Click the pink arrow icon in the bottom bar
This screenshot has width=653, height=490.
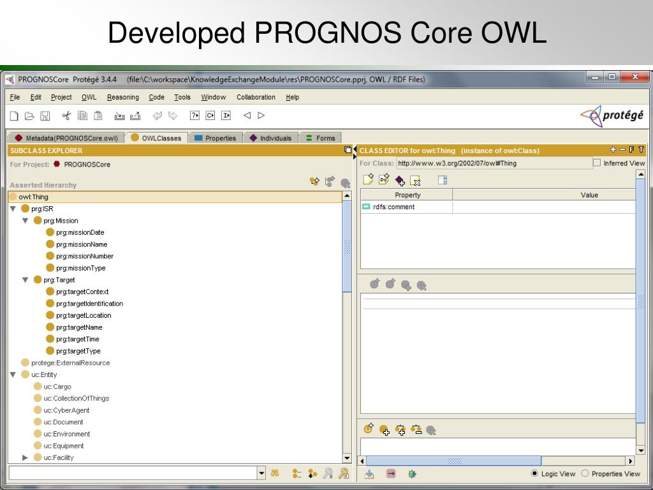tap(391, 474)
